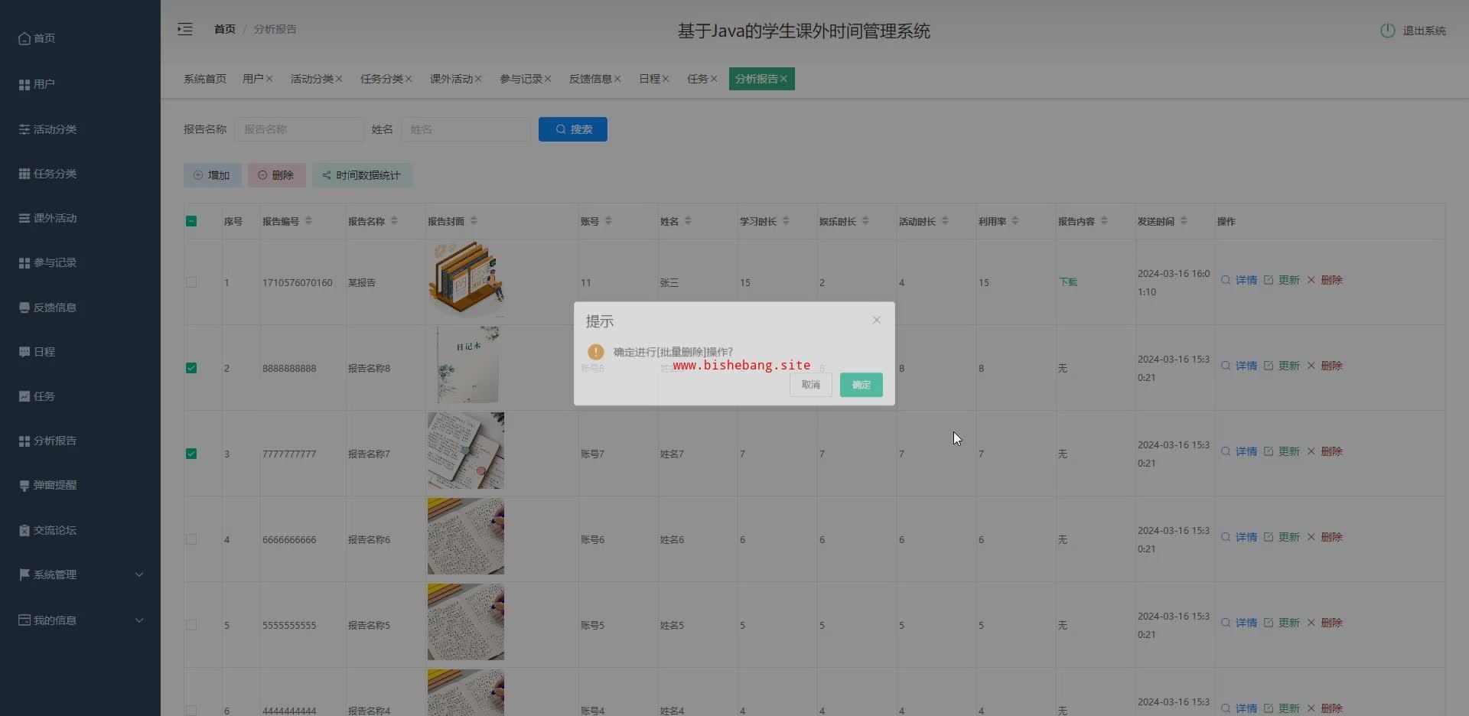The image size is (1469, 716).
Task: Sort by 报告编号 column
Action: pos(308,221)
